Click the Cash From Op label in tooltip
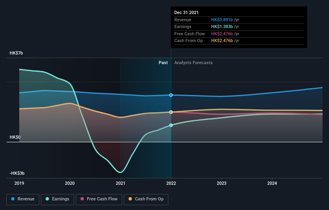 click(188, 41)
